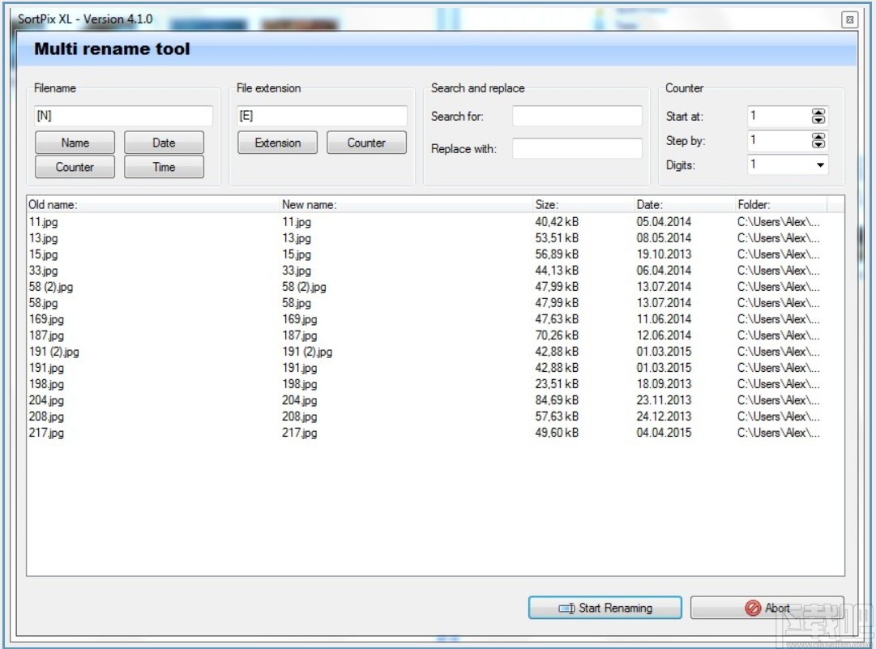Click the Counter button under Filename

(75, 167)
